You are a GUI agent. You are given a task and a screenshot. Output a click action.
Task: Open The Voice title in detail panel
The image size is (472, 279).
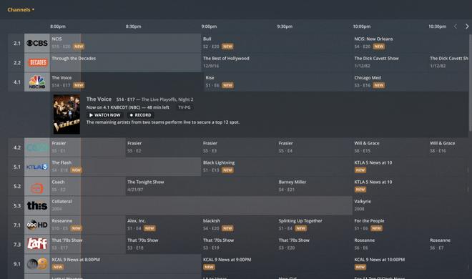point(99,99)
